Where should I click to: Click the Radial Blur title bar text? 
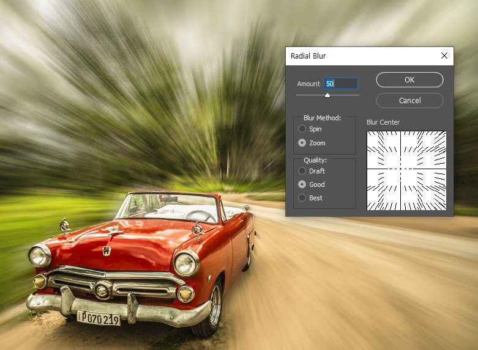(308, 56)
